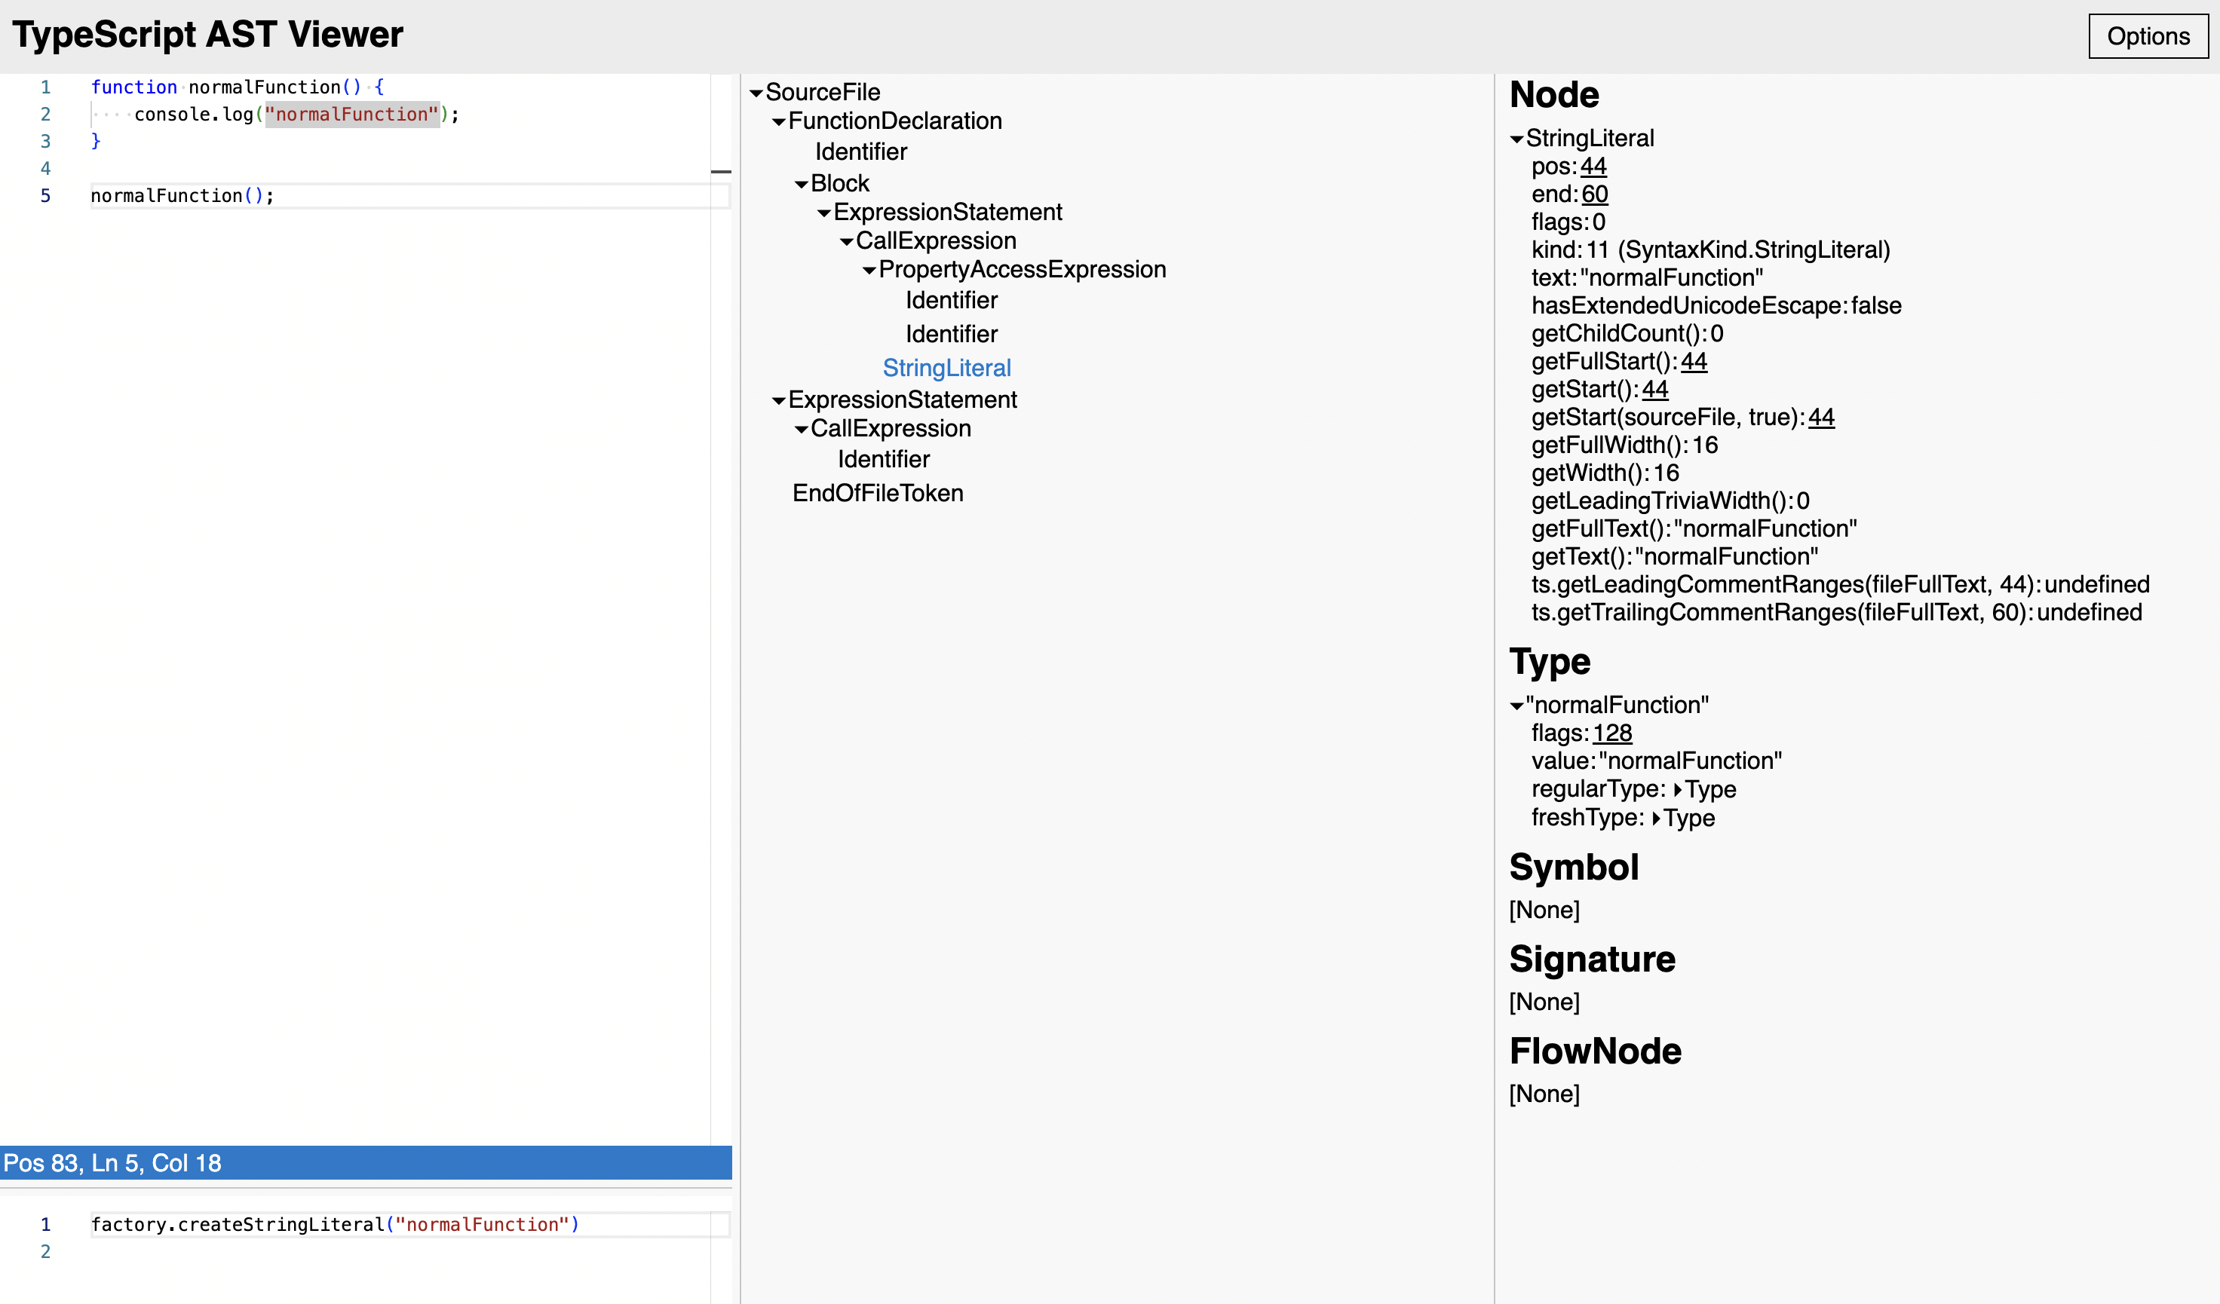Select the EndOfFileToken node
Screen dimensions: 2220x1304
[x=878, y=493]
